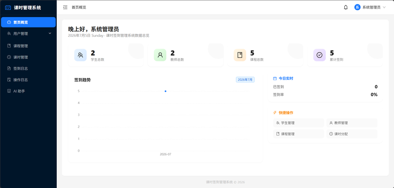394x188 pixels.
Task: Click the 教师管理 quick action button
Action: (x=352, y=123)
